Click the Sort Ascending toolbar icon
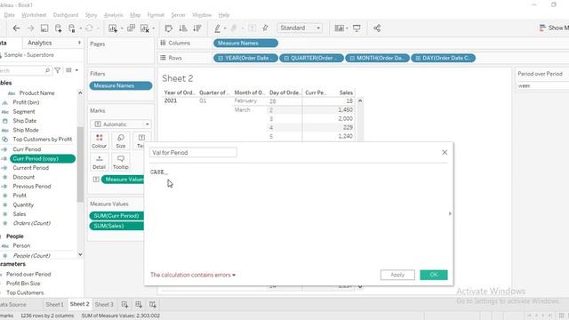The image size is (569, 320). pos(183,28)
